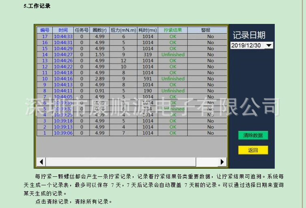This screenshot has height=208, width=306.
Task: Click turns value 0.91
Action: (x=99, y=91)
